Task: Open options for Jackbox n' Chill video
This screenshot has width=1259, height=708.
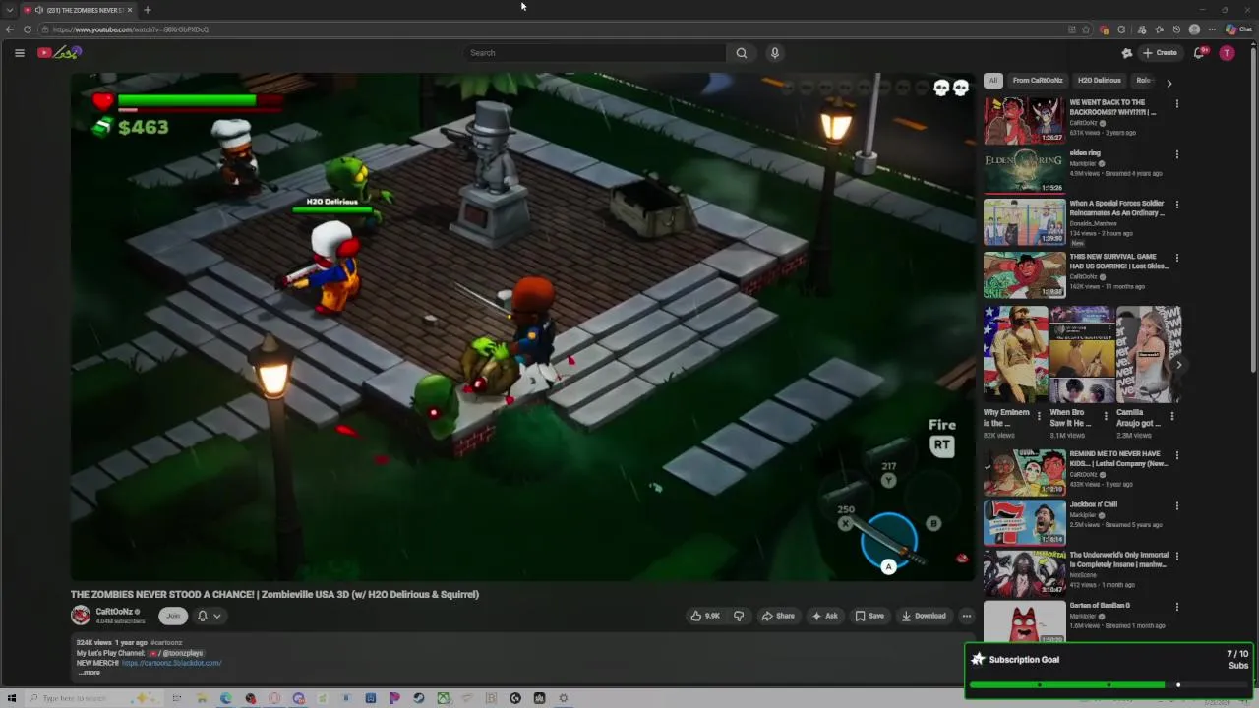Action: pos(1176,506)
